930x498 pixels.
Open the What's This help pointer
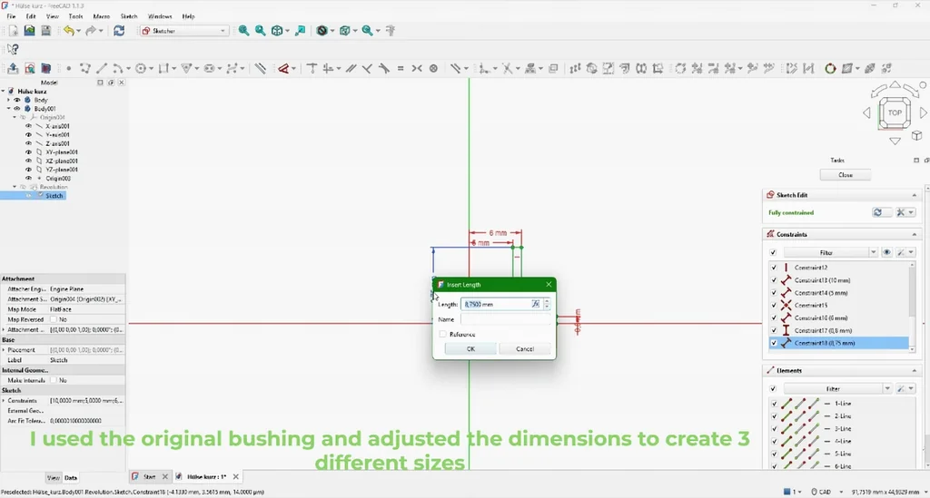(x=13, y=49)
